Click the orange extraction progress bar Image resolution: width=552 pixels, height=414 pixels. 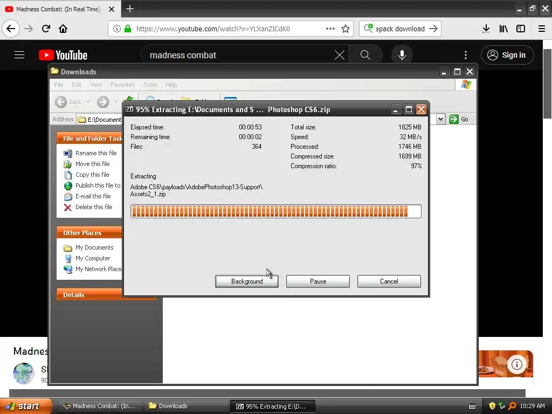tap(275, 211)
